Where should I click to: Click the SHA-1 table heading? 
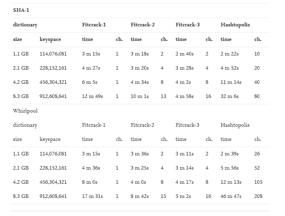pos(21,10)
